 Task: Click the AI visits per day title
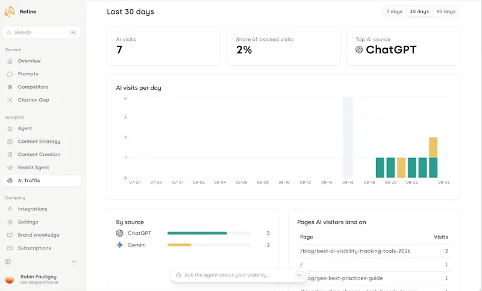pos(139,88)
